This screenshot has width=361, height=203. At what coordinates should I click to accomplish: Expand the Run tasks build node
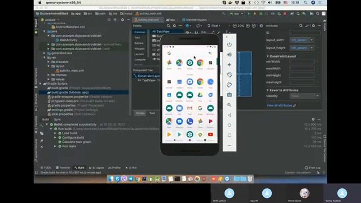point(55,147)
